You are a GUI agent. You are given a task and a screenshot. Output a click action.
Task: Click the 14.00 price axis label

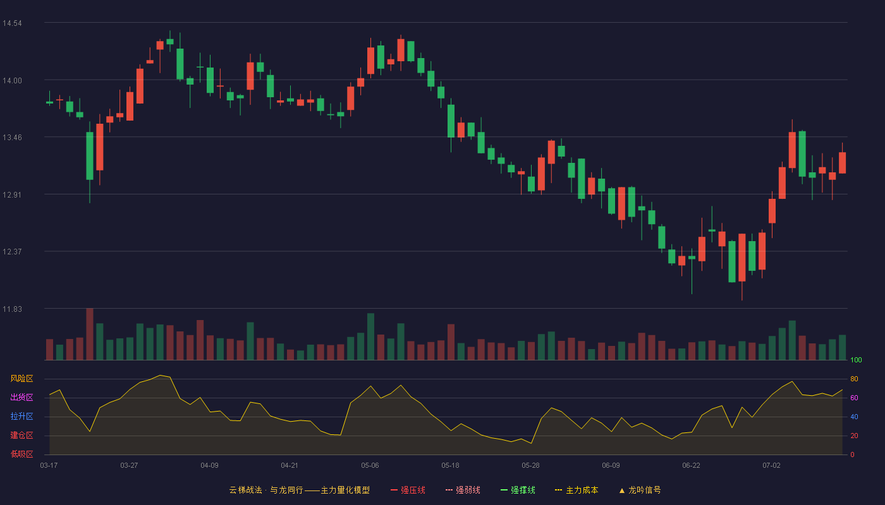click(12, 80)
